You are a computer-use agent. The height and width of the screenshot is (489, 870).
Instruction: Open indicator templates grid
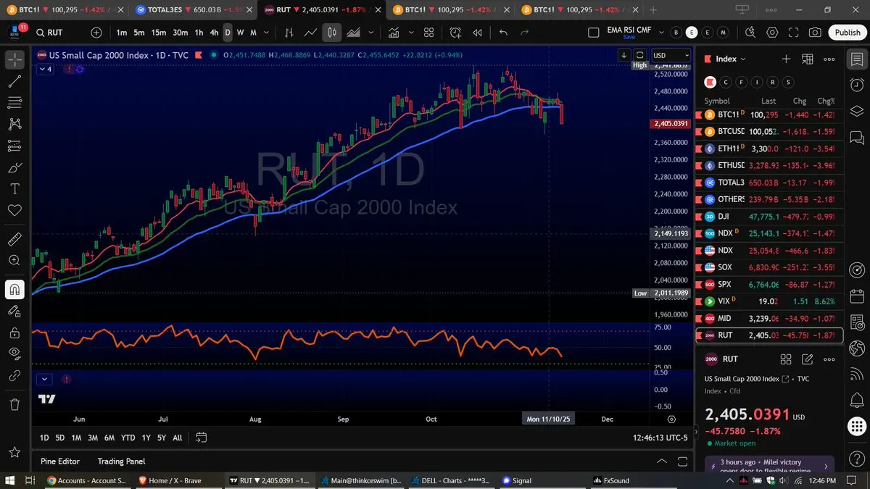tap(428, 33)
